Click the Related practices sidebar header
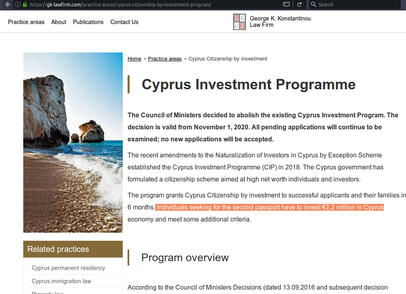The height and width of the screenshot is (294, 406). coord(73,249)
